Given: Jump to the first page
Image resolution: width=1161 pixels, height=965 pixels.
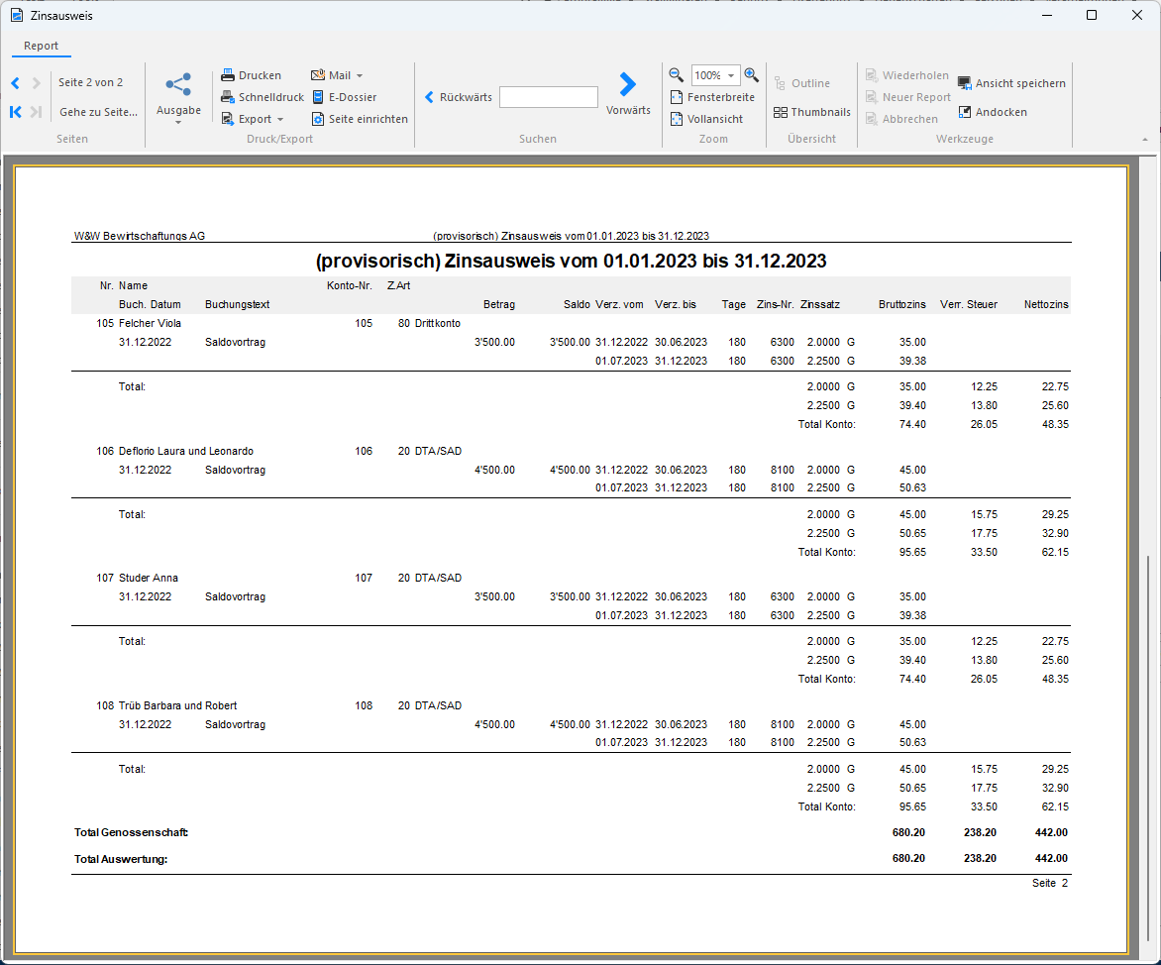Looking at the screenshot, I should tap(16, 112).
